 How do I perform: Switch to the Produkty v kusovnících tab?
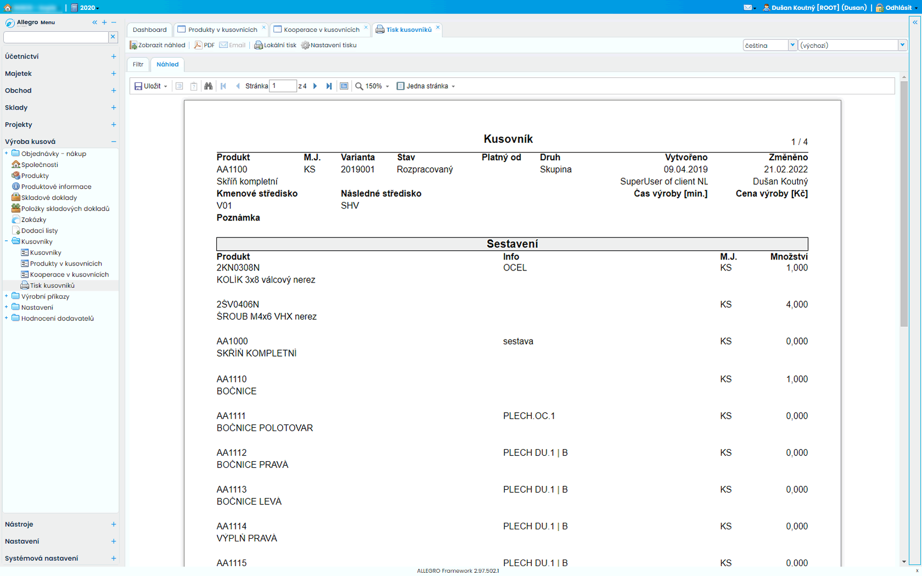click(x=222, y=30)
